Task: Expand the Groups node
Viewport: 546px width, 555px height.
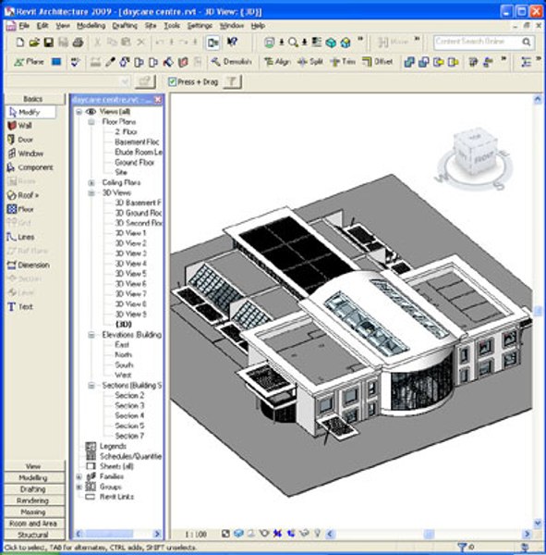Action: 79,487
